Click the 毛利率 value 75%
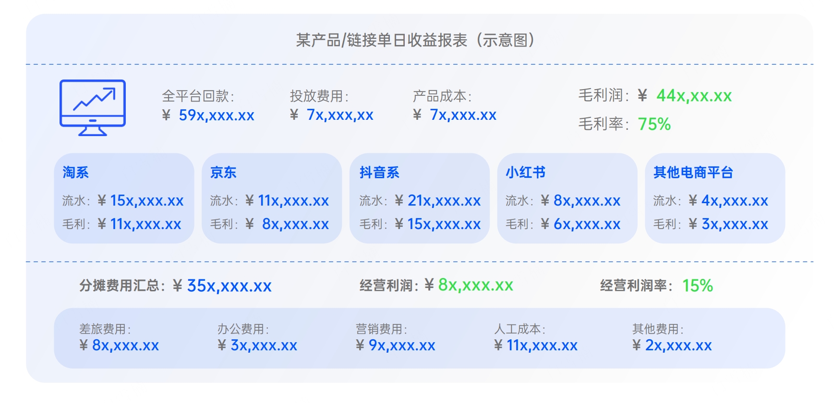Screen dimensions: 834x403 pos(654,124)
